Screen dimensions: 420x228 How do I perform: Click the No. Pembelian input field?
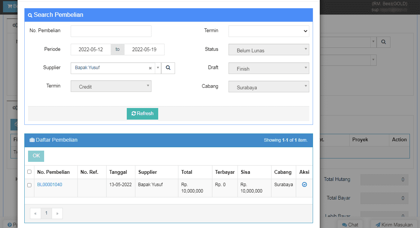point(111,31)
